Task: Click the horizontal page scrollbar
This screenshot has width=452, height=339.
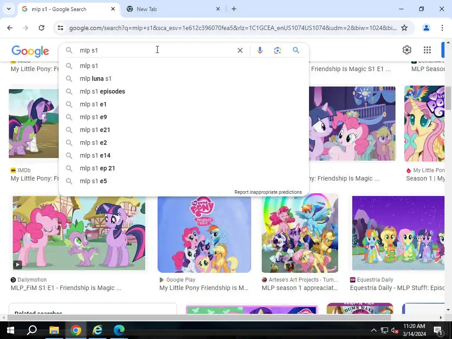Action: pos(199,317)
